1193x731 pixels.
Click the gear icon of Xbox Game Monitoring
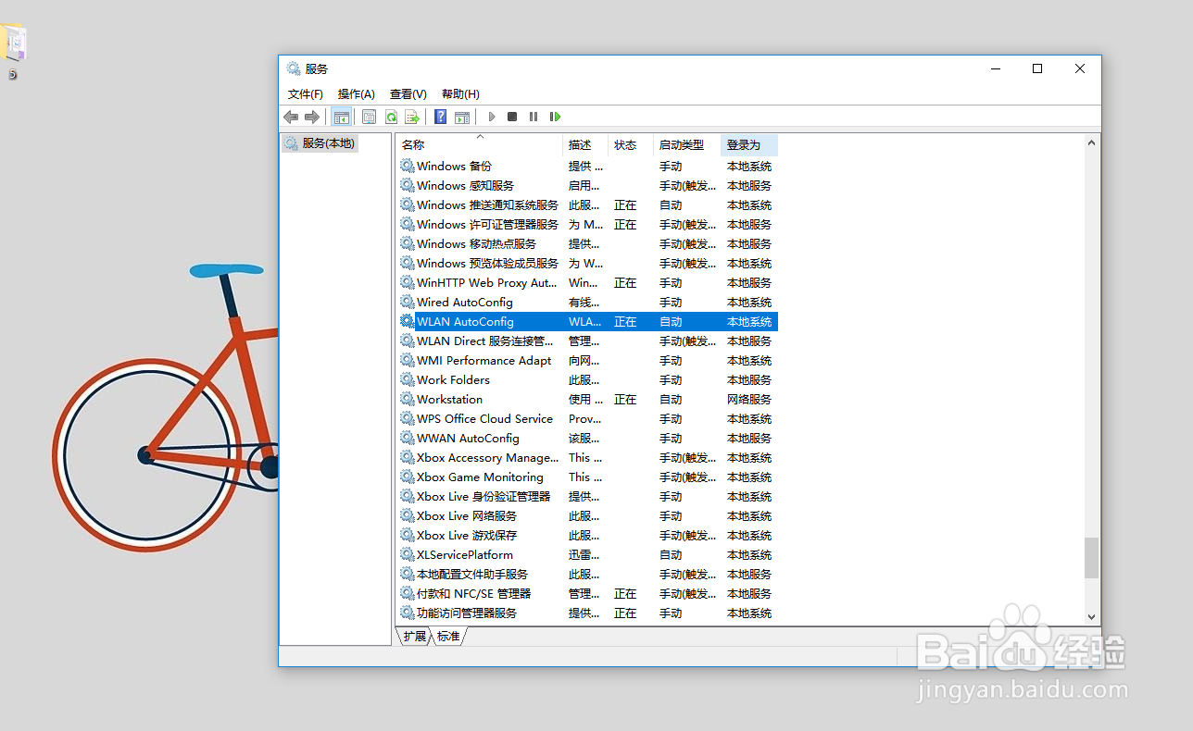(407, 477)
